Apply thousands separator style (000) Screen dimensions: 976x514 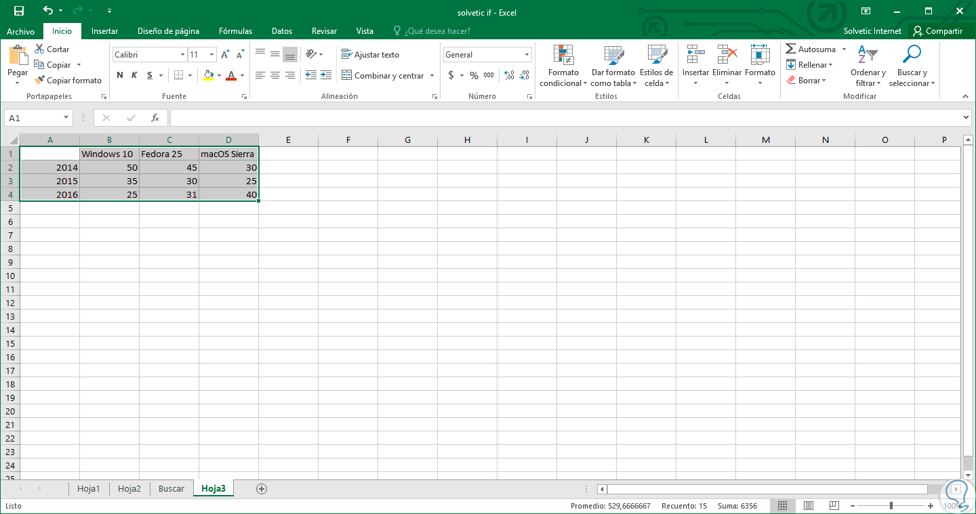click(x=489, y=75)
